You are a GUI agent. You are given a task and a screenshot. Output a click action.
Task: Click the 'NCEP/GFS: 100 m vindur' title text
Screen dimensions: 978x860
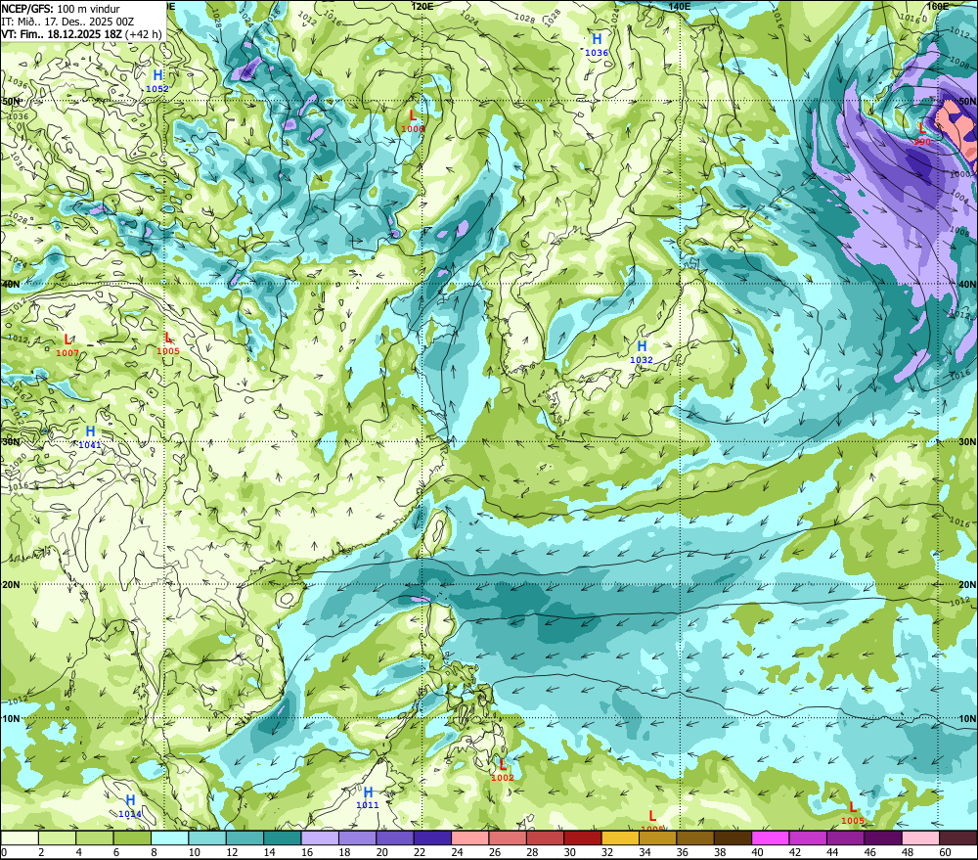pyautogui.click(x=61, y=9)
